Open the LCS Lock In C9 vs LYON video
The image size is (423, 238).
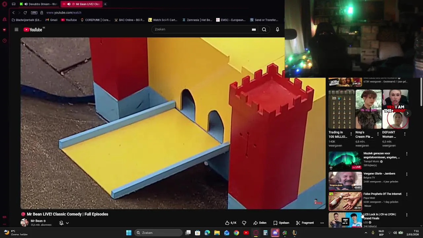(x=345, y=220)
